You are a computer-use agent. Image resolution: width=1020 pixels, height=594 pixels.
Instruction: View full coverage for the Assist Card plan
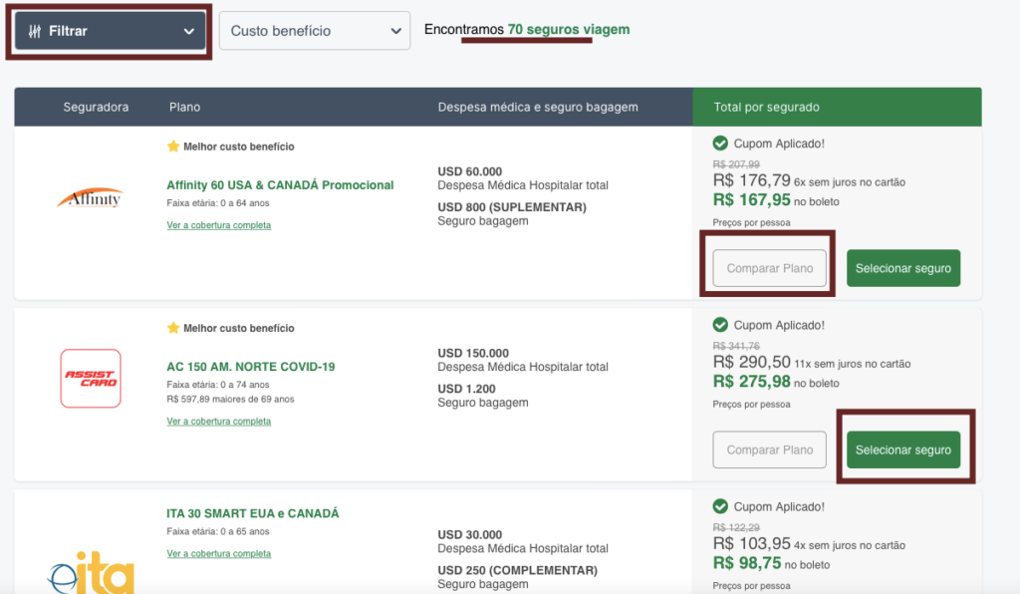[218, 422]
